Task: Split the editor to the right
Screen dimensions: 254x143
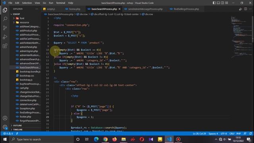Action: click(x=246, y=9)
